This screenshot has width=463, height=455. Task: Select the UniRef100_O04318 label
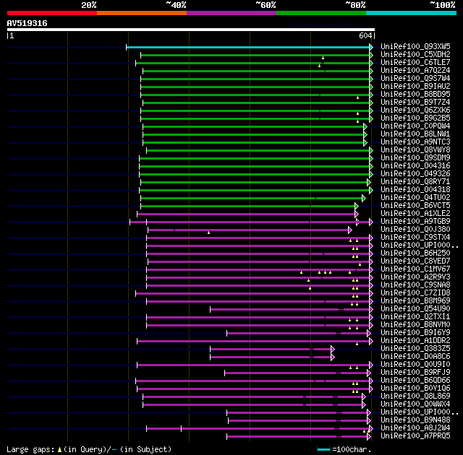point(415,190)
